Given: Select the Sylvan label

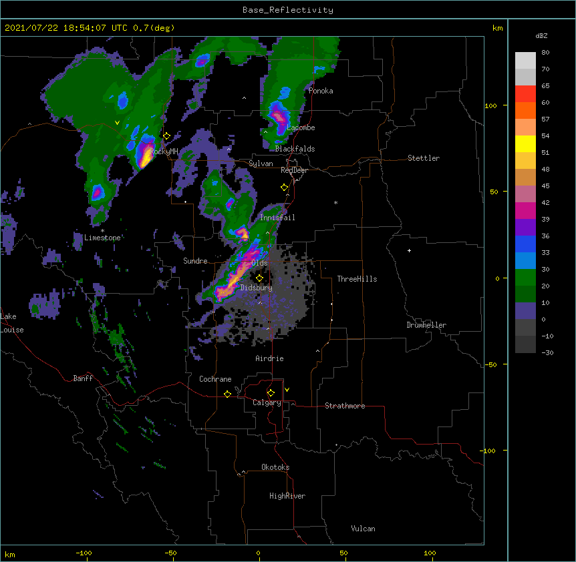Looking at the screenshot, I should [261, 164].
